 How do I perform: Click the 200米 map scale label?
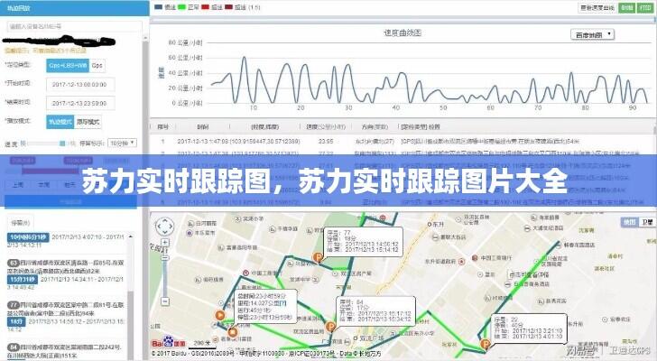tap(201, 343)
